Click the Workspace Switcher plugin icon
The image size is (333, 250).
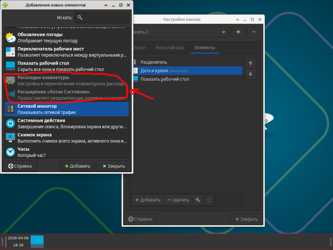click(10, 52)
